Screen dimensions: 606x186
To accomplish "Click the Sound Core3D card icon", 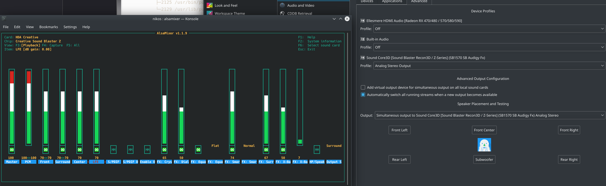I will 363,58.
